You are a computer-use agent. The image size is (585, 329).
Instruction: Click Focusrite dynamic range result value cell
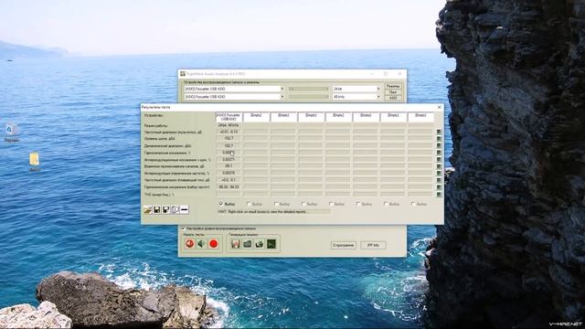coord(229,145)
